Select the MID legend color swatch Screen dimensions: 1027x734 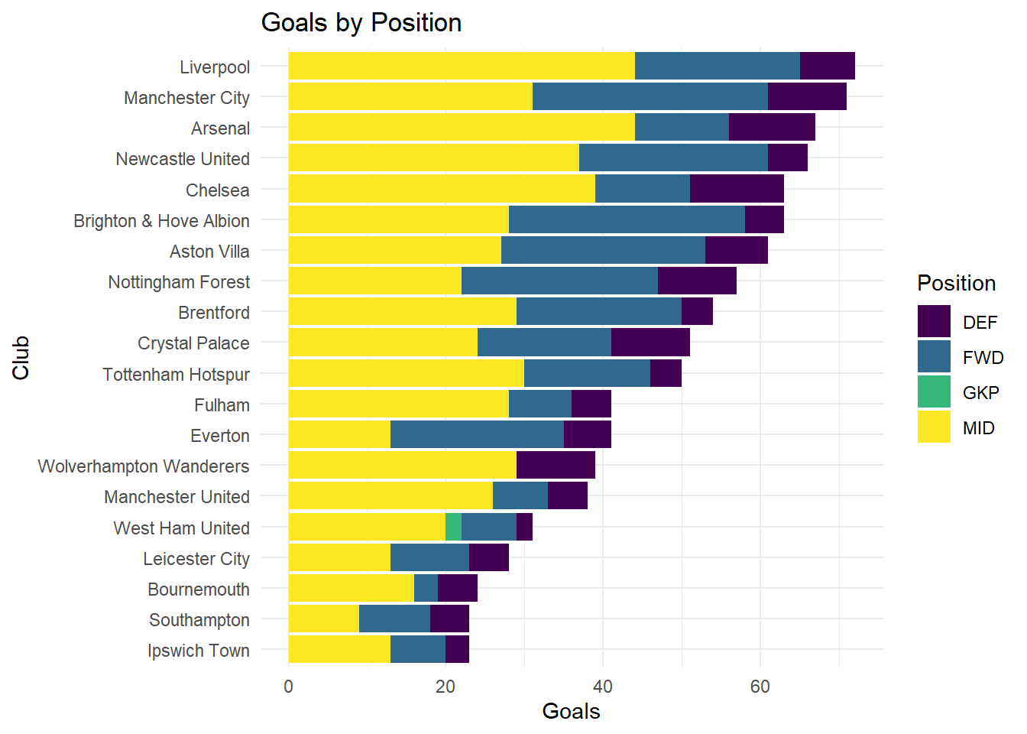934,427
